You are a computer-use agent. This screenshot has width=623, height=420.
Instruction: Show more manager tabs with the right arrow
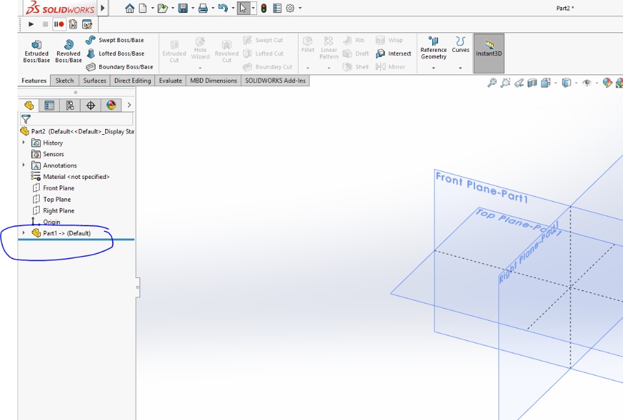pos(129,105)
